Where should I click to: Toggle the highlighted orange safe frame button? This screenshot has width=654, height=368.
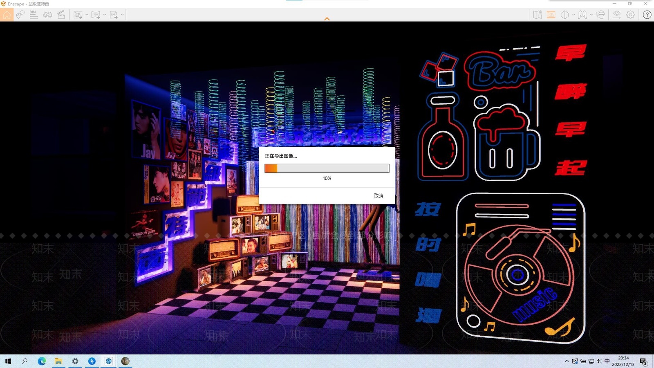click(551, 15)
